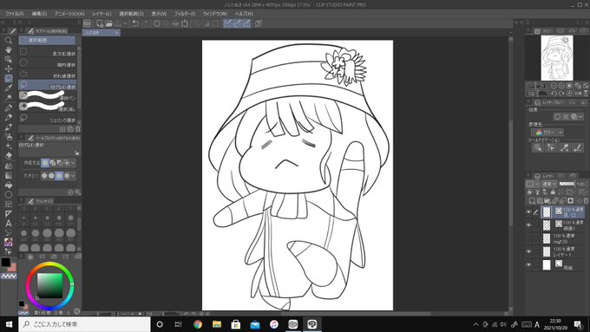Click the Undo arrow in command bar
The image size is (590, 332).
click(x=135, y=23)
